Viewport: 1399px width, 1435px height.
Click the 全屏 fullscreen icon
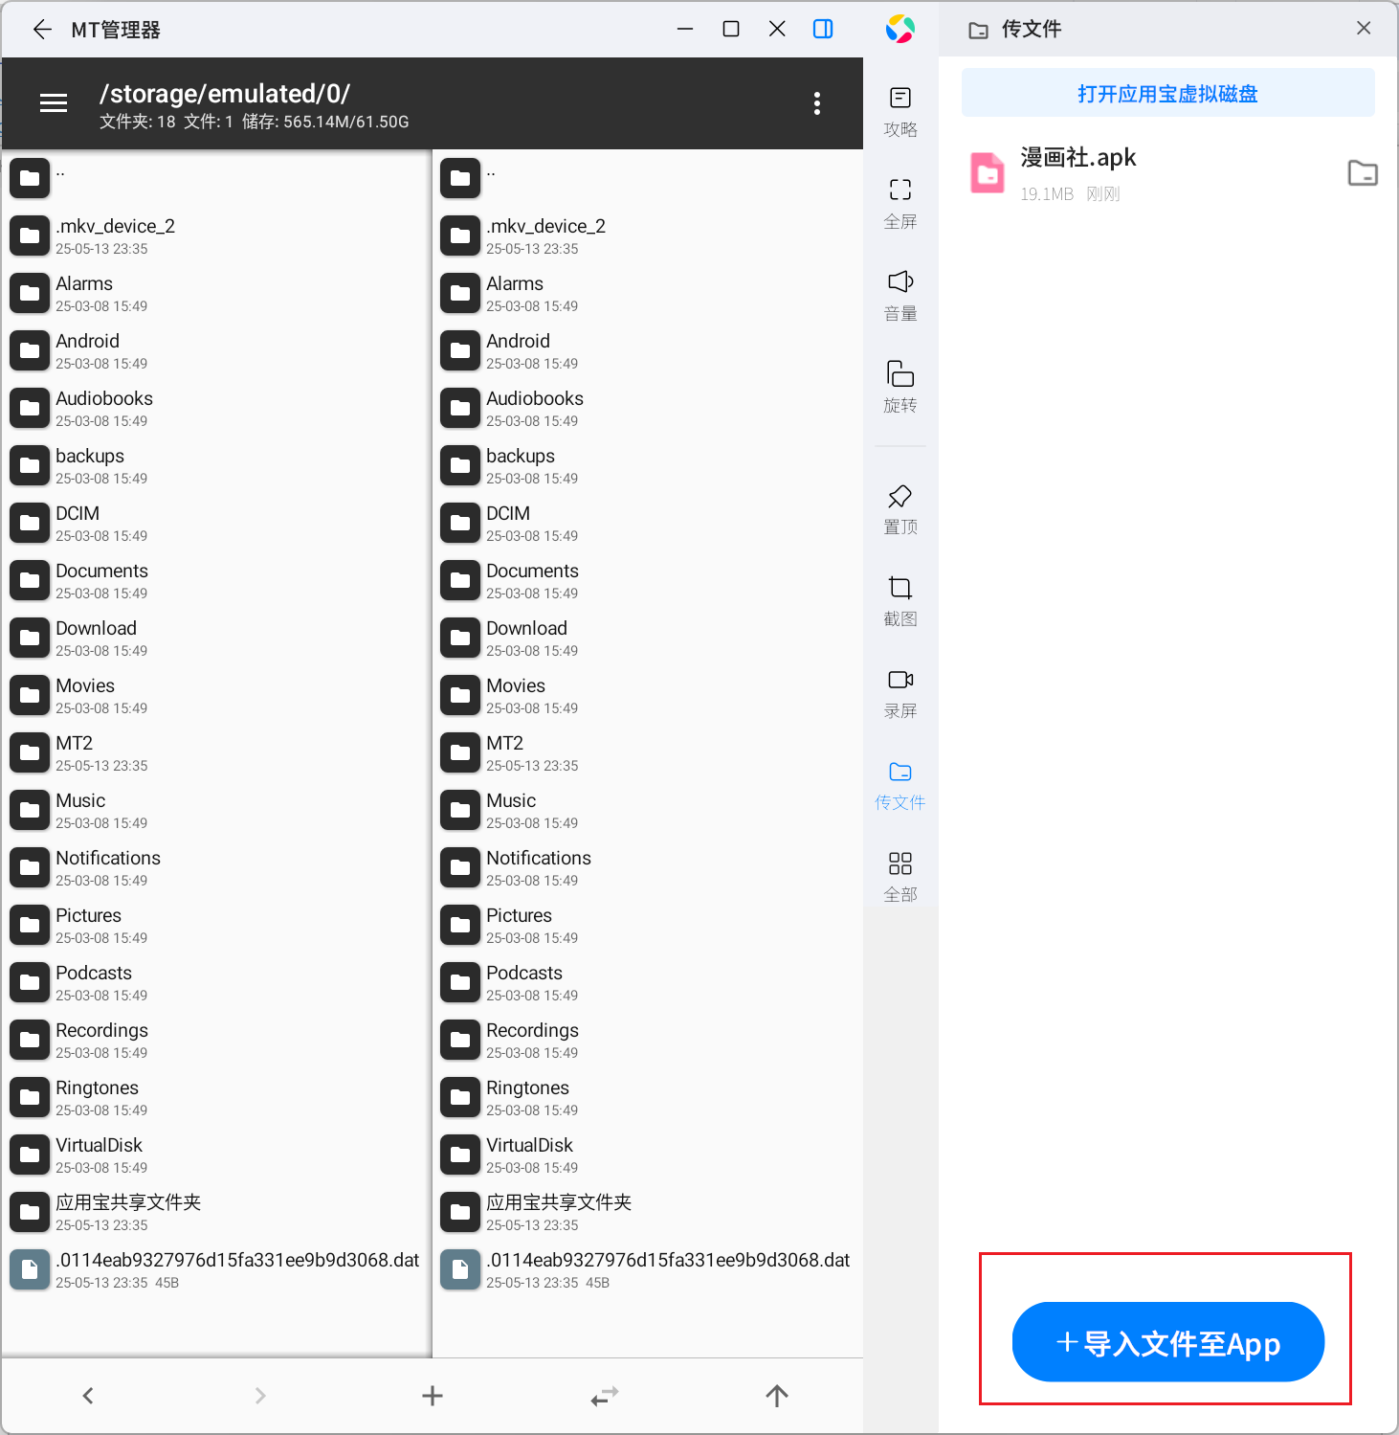[x=900, y=203]
